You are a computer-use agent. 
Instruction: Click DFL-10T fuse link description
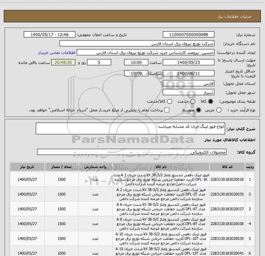pos(161,238)
